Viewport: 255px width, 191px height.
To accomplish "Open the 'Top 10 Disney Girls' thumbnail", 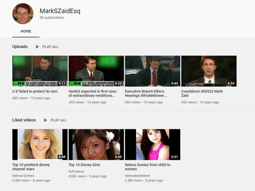I will 96,144.
